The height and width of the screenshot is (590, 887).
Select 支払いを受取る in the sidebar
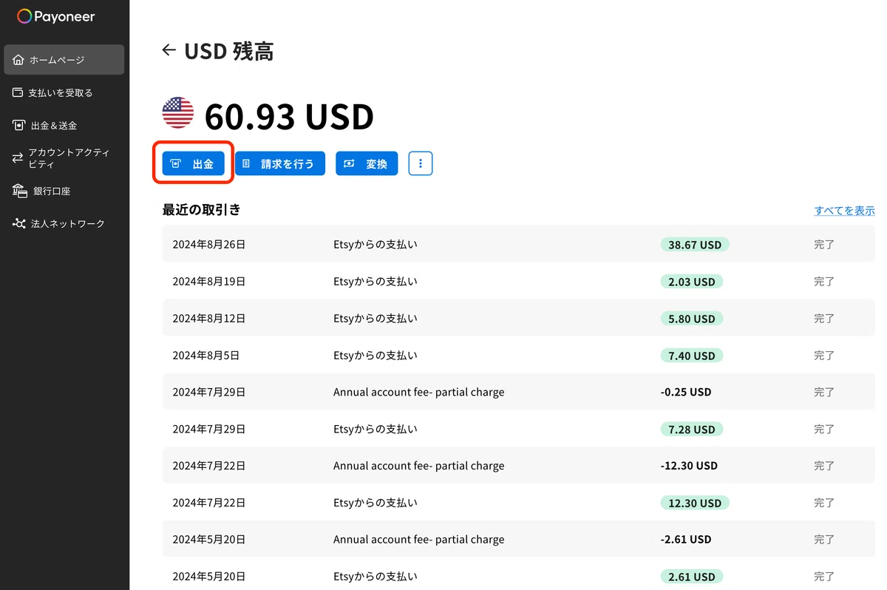64,92
